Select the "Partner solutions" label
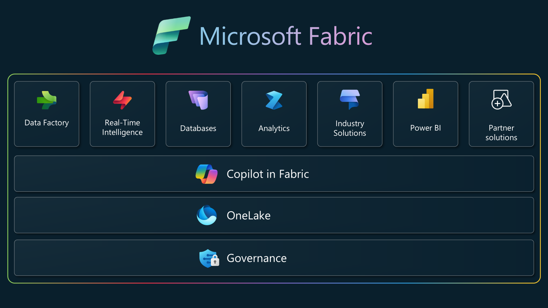548x308 pixels. point(501,133)
